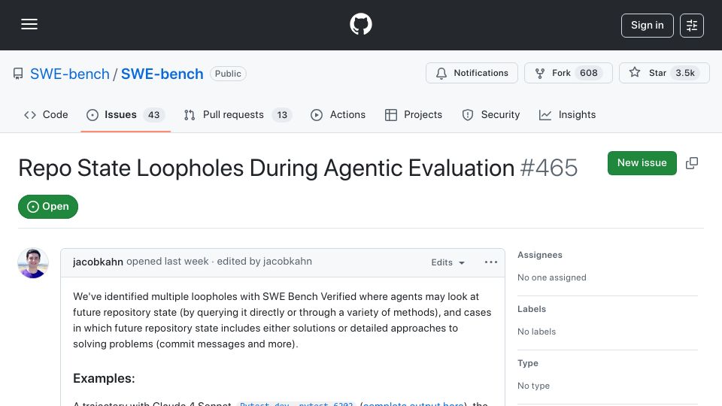Screen dimensions: 722x406
Task: Click the Sign in button
Action: tap(647, 26)
